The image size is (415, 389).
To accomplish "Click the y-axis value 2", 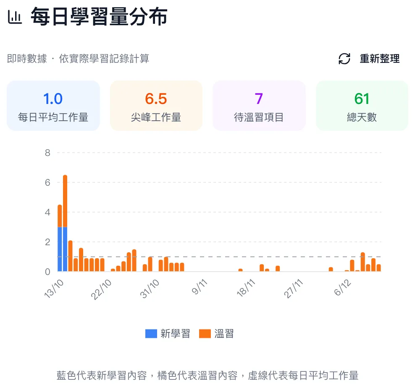I will point(47,242).
